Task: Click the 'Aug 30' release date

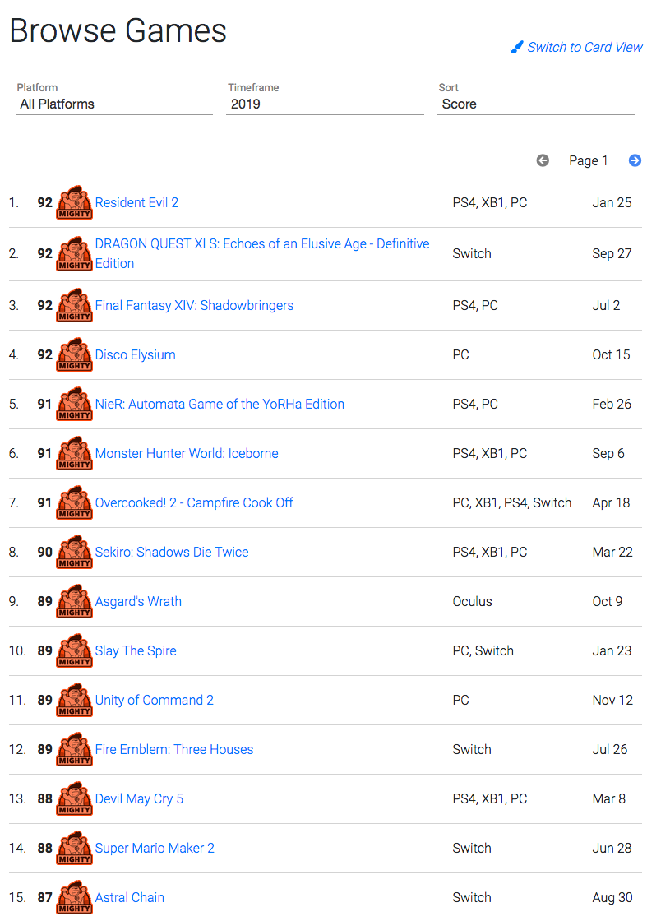Action: coord(612,897)
